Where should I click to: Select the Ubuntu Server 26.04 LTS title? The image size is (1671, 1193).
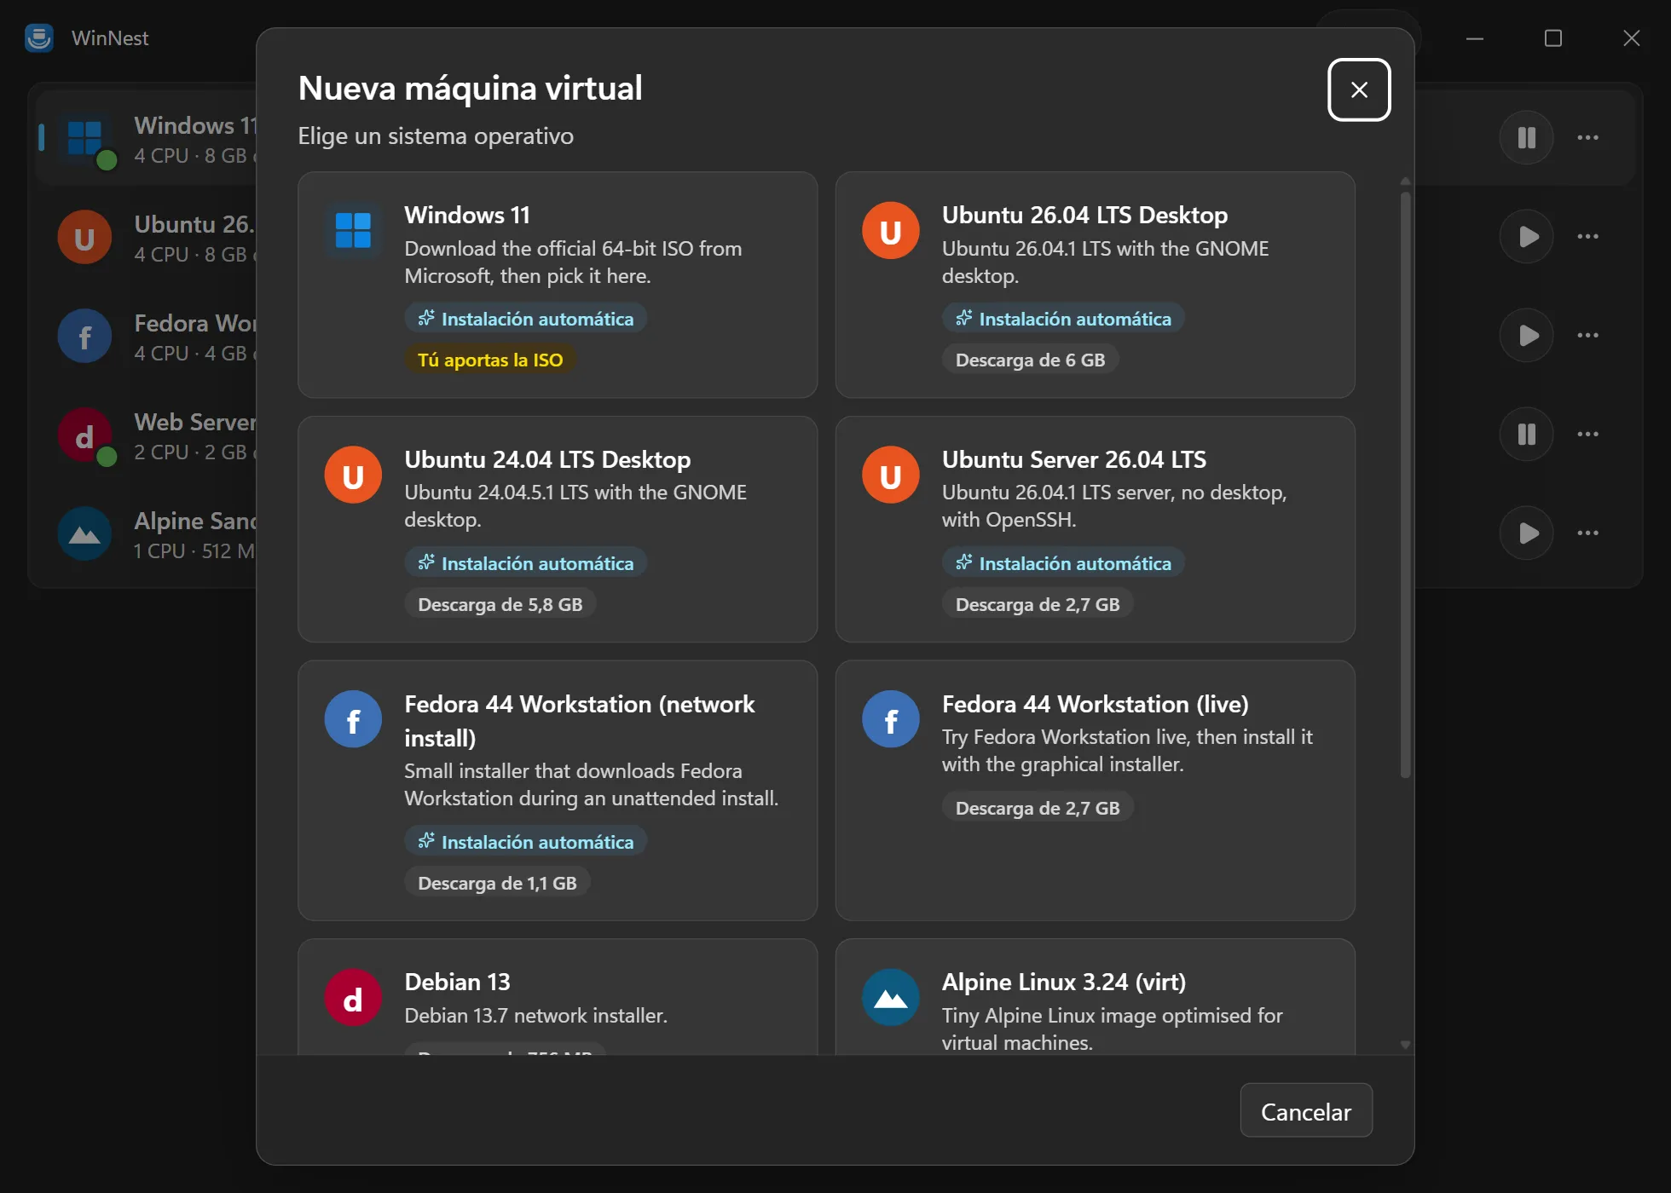coord(1074,459)
